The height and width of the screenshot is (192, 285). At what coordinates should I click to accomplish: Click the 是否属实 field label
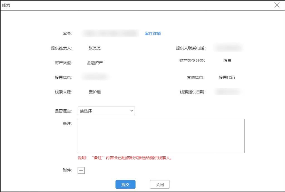point(63,111)
